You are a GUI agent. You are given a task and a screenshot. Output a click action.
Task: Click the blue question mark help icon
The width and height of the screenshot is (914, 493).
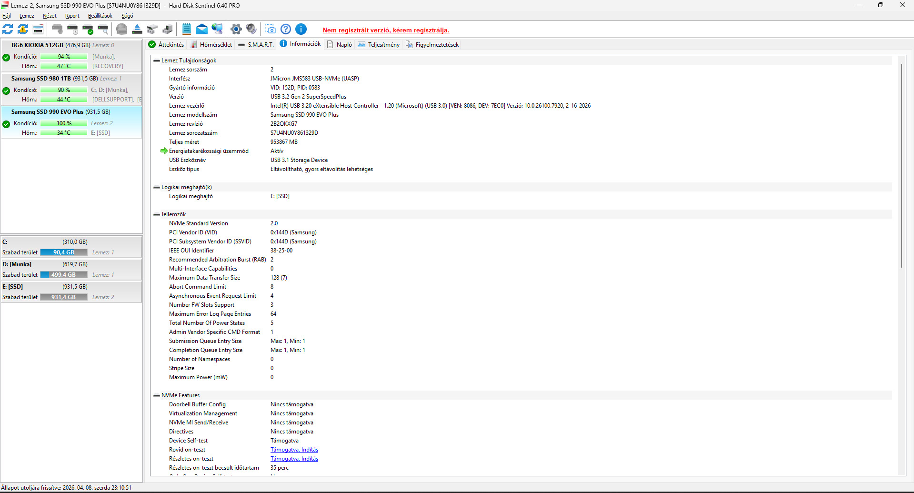(x=286, y=29)
